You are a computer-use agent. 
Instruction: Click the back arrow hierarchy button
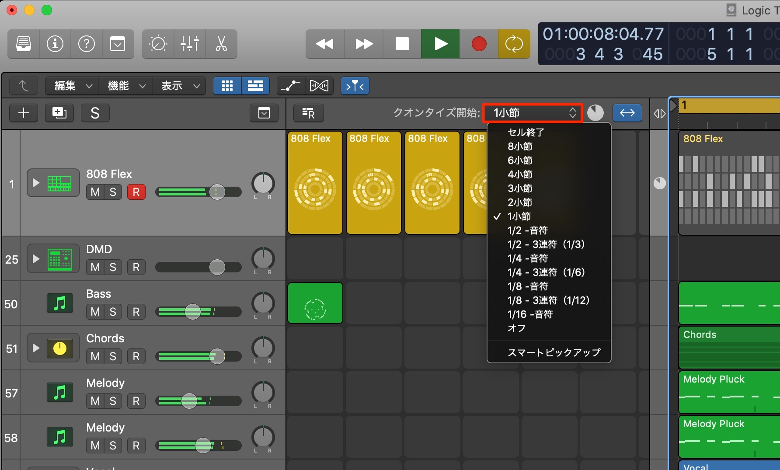[x=24, y=86]
